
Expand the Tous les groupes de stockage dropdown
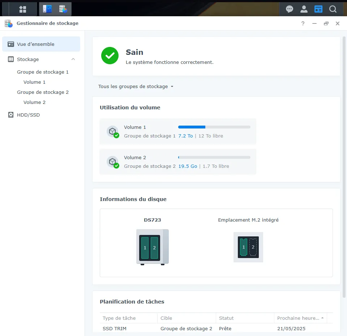coord(136,87)
